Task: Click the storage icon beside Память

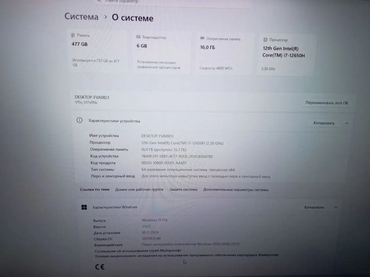Action: (73, 35)
